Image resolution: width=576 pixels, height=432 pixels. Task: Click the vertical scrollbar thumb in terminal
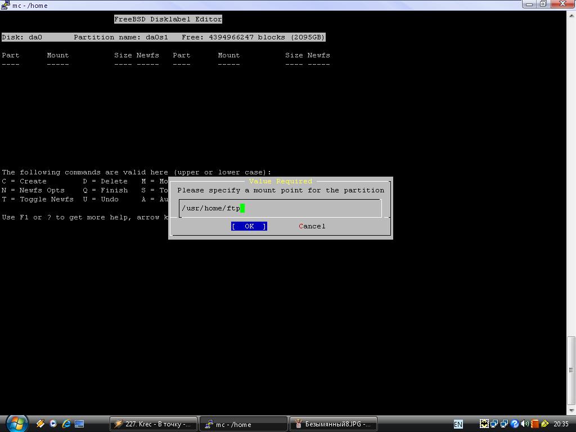(571, 371)
